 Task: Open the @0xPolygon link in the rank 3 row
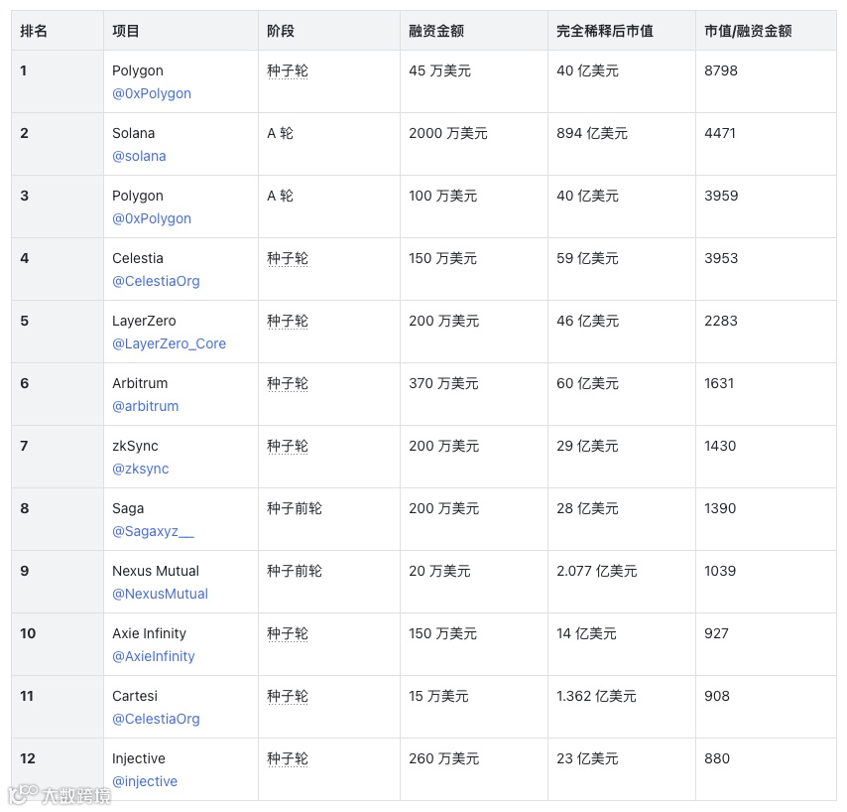152,218
